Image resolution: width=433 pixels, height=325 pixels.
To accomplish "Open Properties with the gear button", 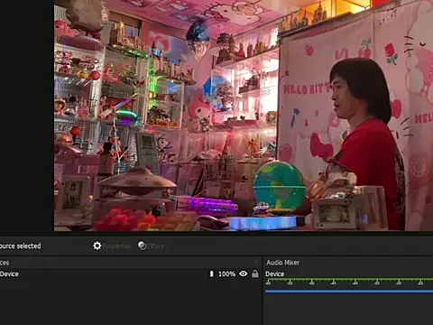I will 112,246.
